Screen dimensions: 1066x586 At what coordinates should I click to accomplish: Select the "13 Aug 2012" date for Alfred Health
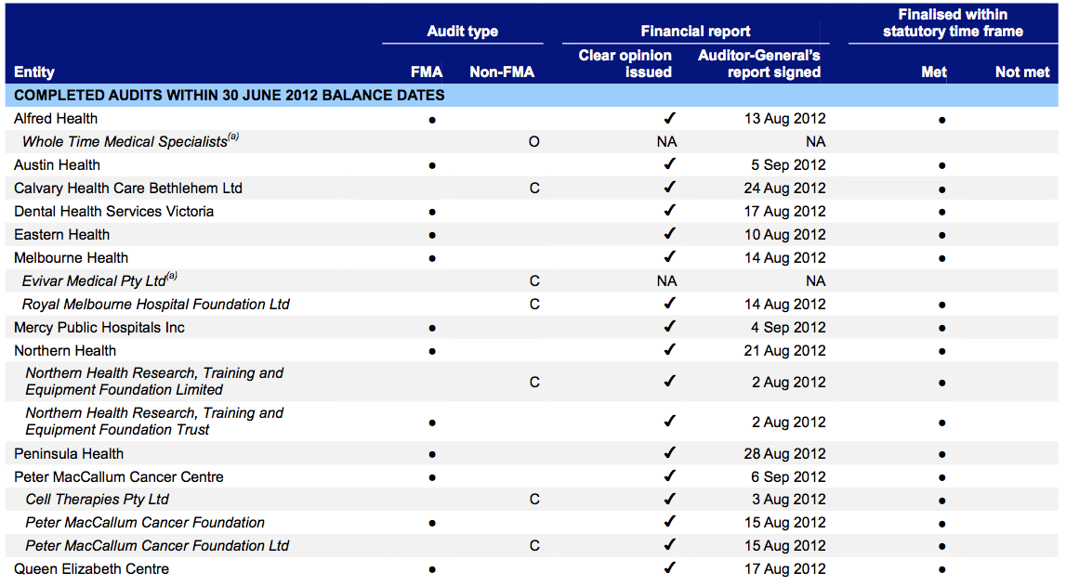point(784,118)
